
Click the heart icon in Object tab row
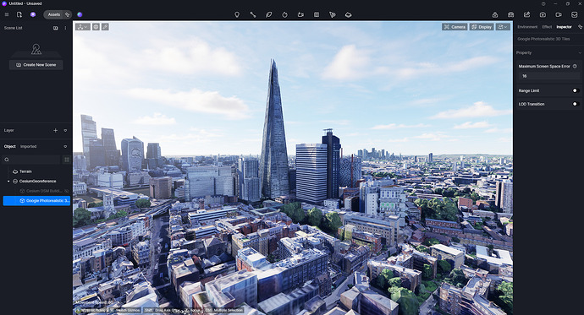65,146
